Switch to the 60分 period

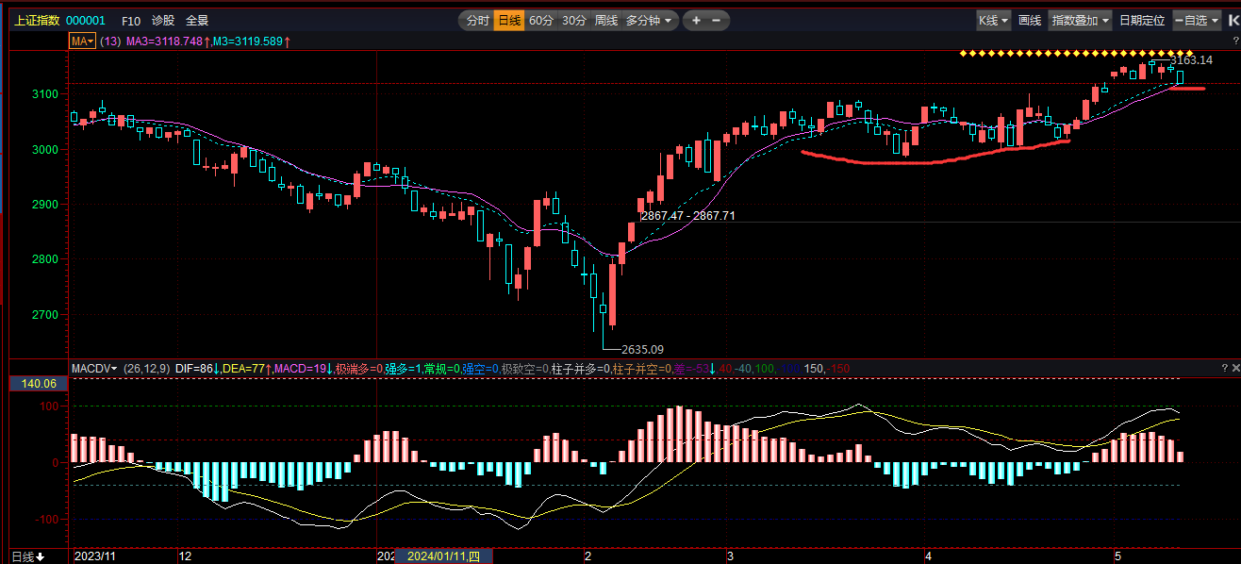click(541, 20)
